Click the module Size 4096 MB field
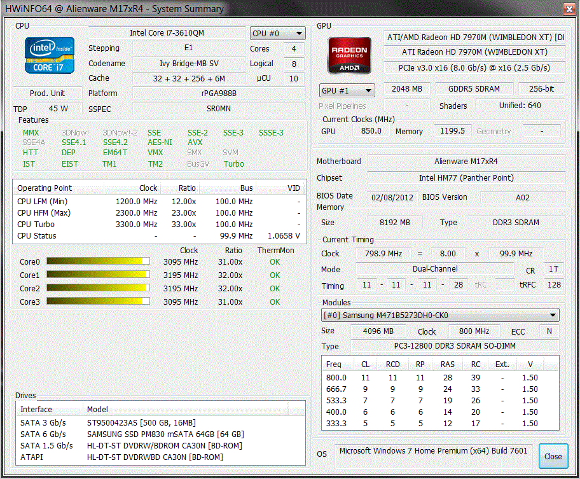The width and height of the screenshot is (580, 479). click(378, 331)
